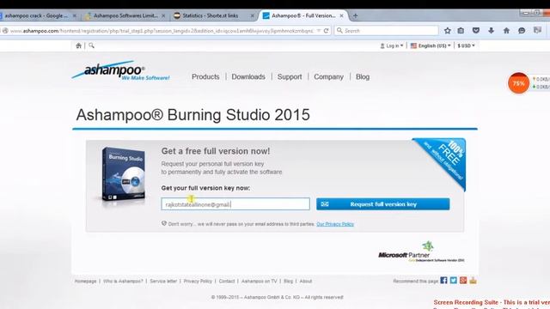Open Service letter footer link
Screen dimensions: 550x309
tap(163, 282)
